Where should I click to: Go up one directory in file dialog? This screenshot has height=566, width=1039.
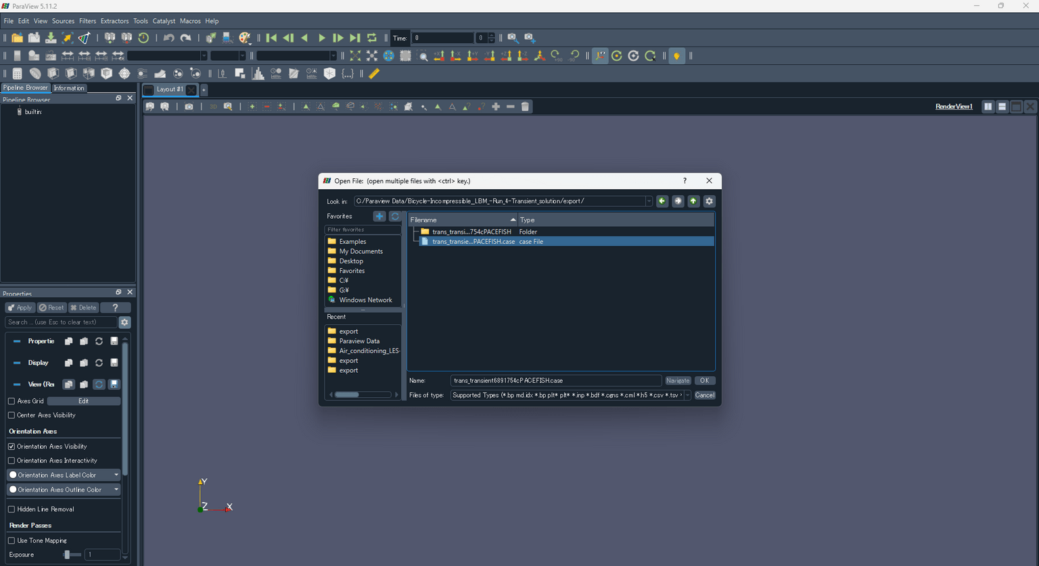pos(693,201)
